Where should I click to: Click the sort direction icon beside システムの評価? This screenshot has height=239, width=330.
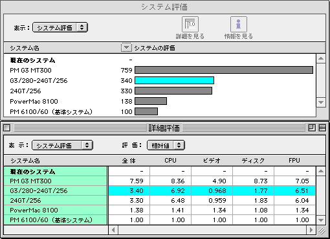(x=126, y=48)
